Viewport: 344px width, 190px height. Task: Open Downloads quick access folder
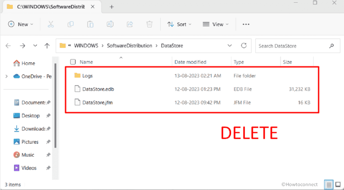tap(30, 129)
